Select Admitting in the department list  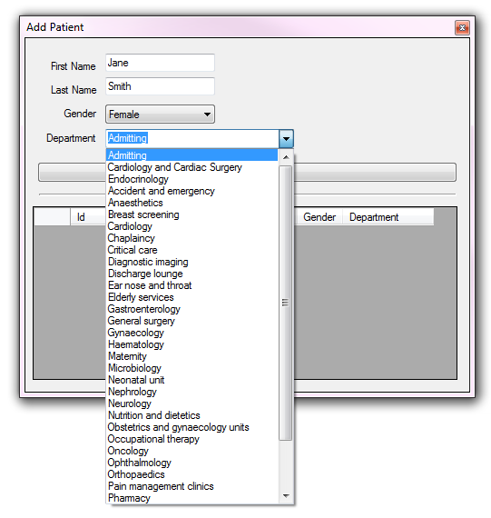[191, 155]
